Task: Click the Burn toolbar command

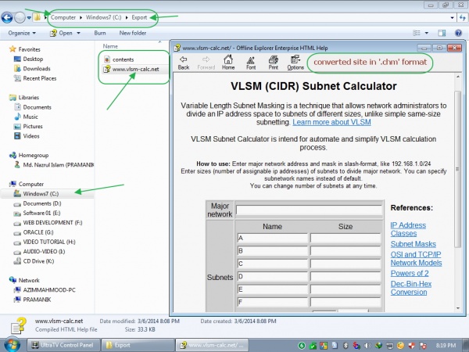Action: click(x=100, y=33)
